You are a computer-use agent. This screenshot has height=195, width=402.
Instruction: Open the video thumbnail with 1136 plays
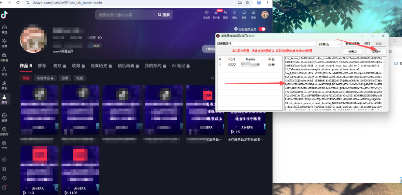(80, 170)
